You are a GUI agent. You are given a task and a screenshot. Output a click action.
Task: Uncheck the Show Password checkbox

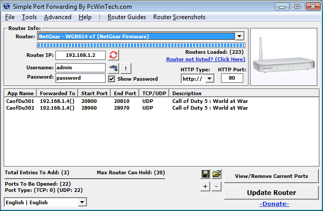tap(111, 79)
